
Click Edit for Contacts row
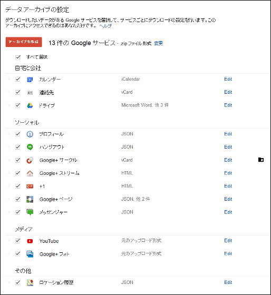(x=228, y=92)
